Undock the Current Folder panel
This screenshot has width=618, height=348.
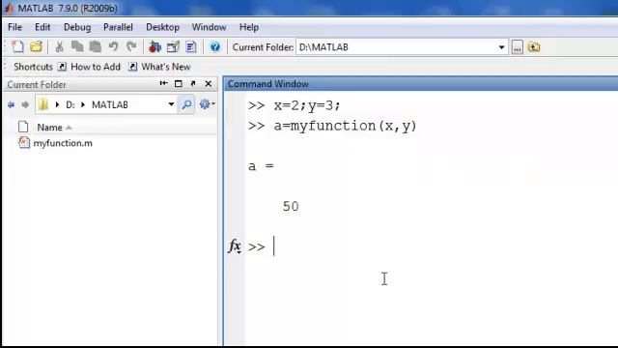pyautogui.click(x=193, y=83)
